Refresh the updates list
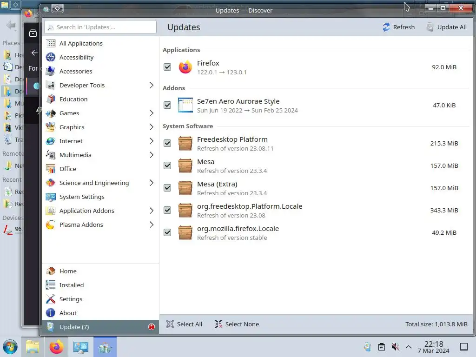This screenshot has height=357, width=476. coord(398,27)
